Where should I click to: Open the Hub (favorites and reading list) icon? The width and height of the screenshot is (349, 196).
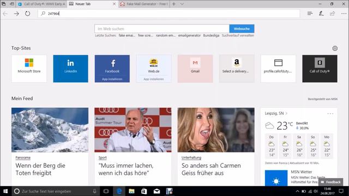[310, 14]
